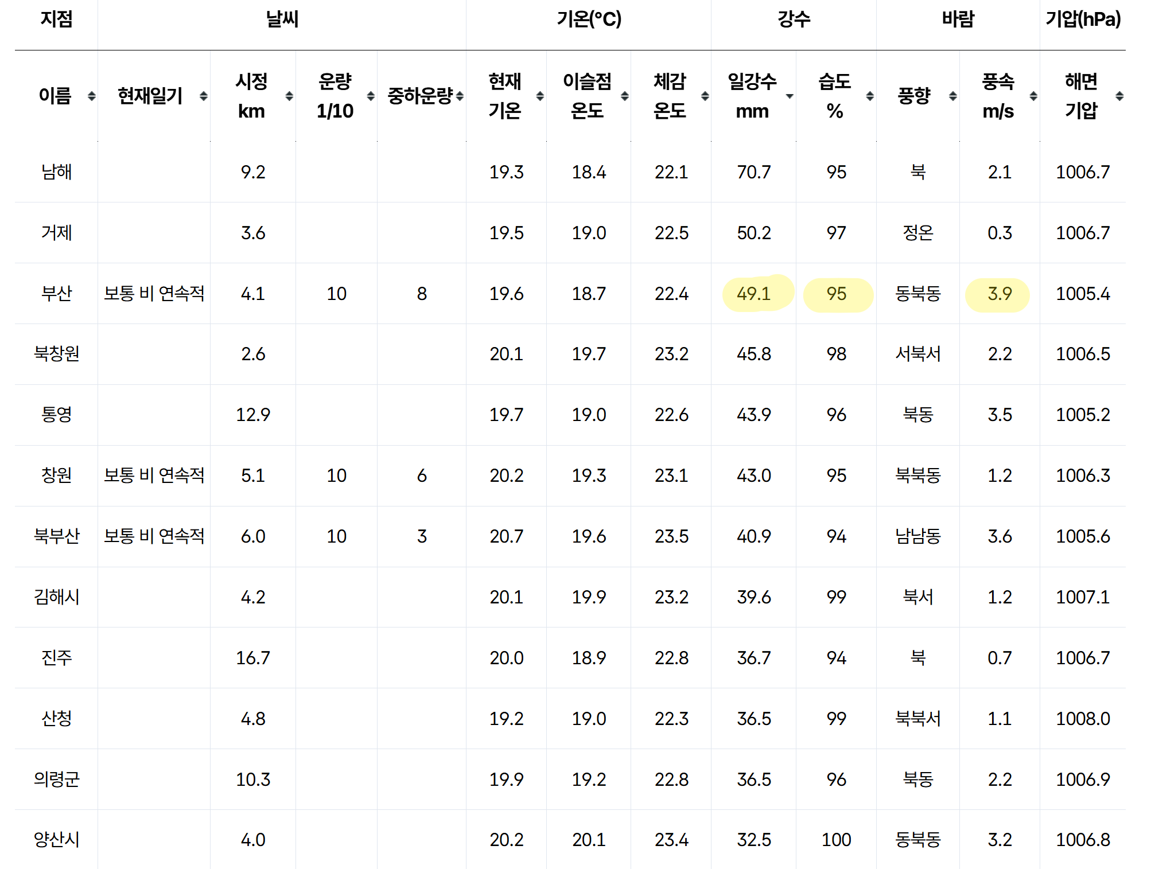Sort by 체감온도 column arrows
The height and width of the screenshot is (869, 1151).
point(705,96)
